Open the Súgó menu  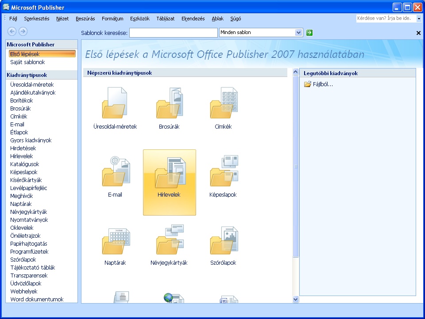point(236,19)
